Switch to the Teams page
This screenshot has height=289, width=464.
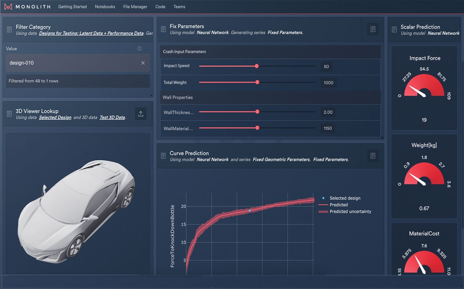179,7
